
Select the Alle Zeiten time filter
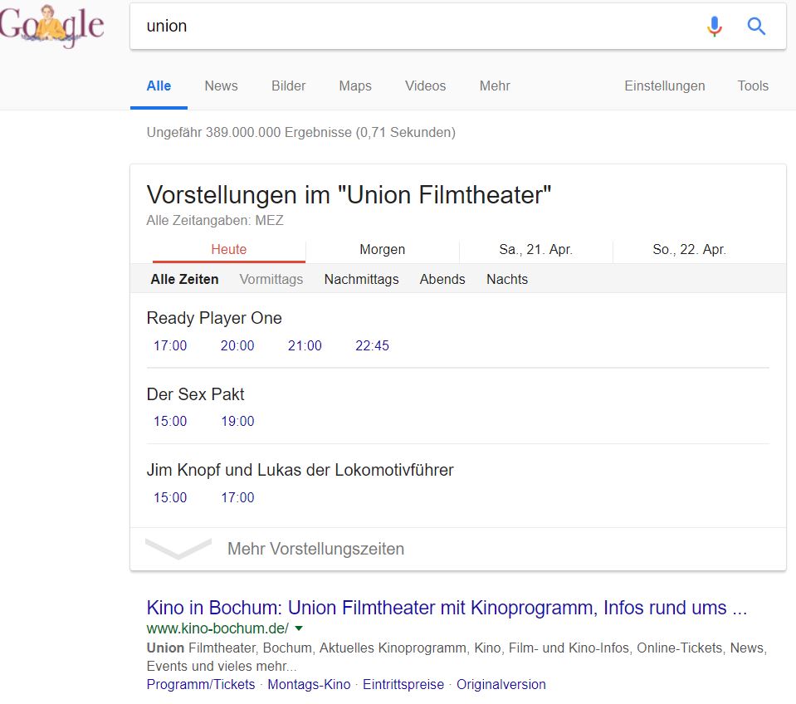[x=185, y=279]
